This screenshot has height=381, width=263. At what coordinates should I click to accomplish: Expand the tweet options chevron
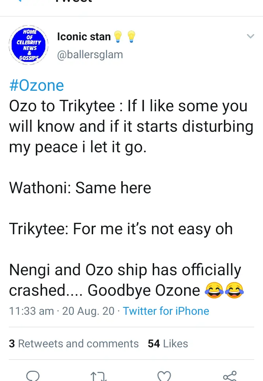tap(250, 36)
